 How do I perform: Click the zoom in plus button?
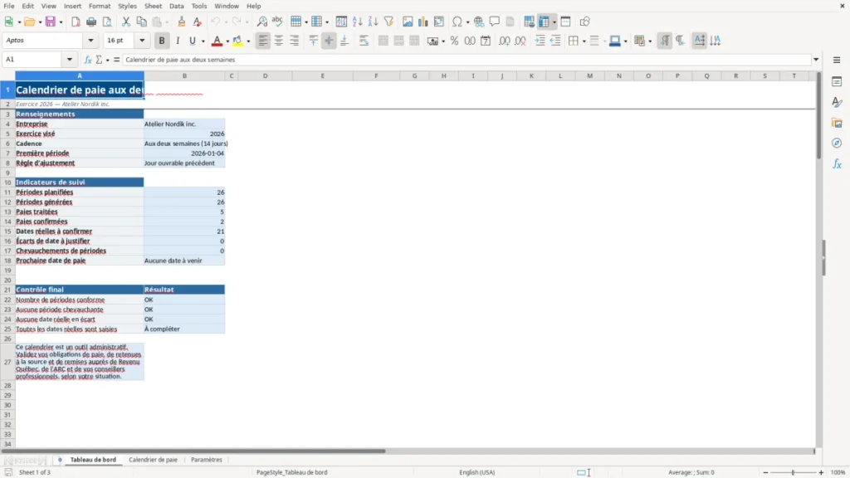(821, 472)
